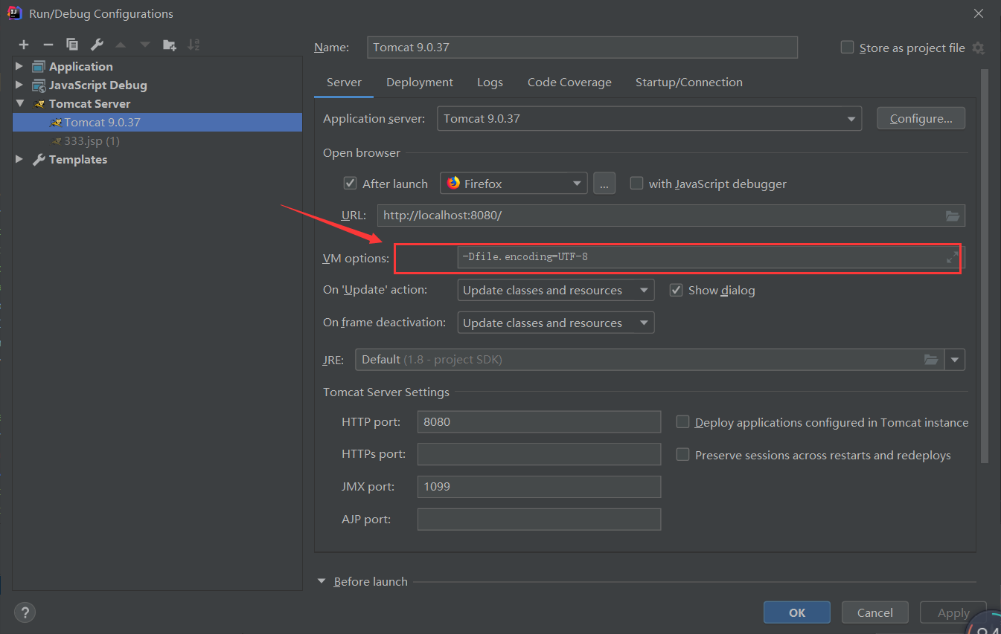Switch to the Code Coverage tab

(569, 83)
